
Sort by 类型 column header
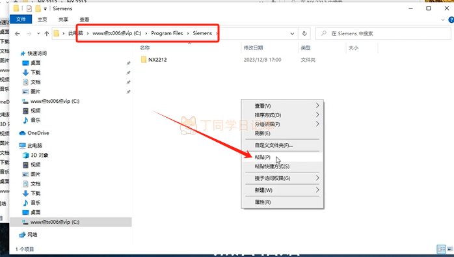(306, 47)
